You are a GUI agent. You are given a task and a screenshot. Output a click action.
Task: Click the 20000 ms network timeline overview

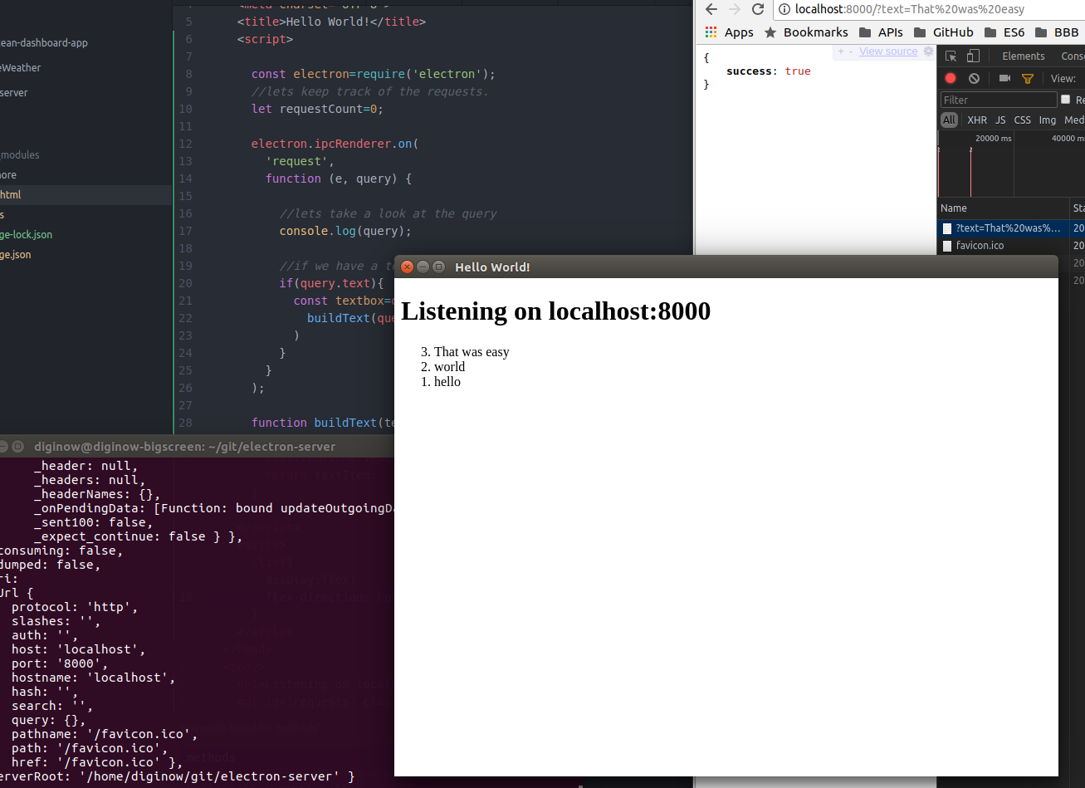coord(994,139)
